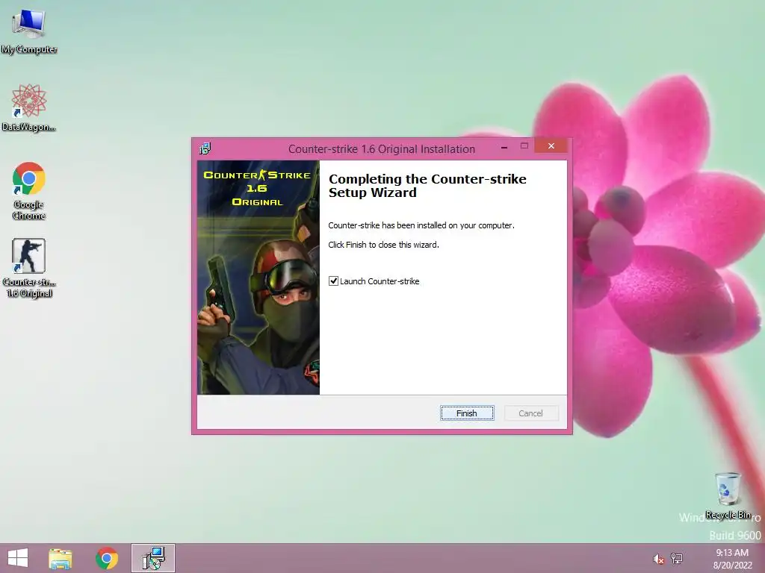Open Chrome from the taskbar

pyautogui.click(x=107, y=558)
